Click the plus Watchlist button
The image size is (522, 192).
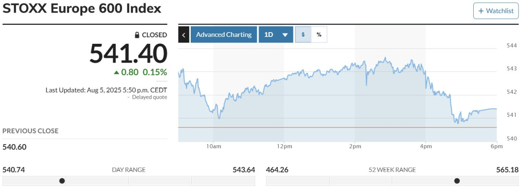[496, 11]
